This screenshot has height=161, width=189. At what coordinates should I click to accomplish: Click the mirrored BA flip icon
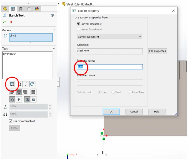33,99
